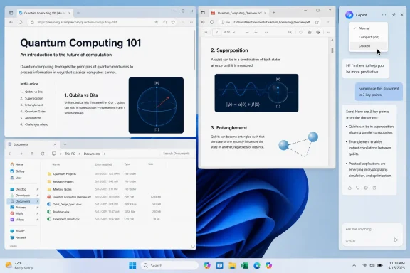This screenshot has width=410, height=273.
Task: Go back in the Quantum Computing 101 browser
Action: tap(11, 22)
